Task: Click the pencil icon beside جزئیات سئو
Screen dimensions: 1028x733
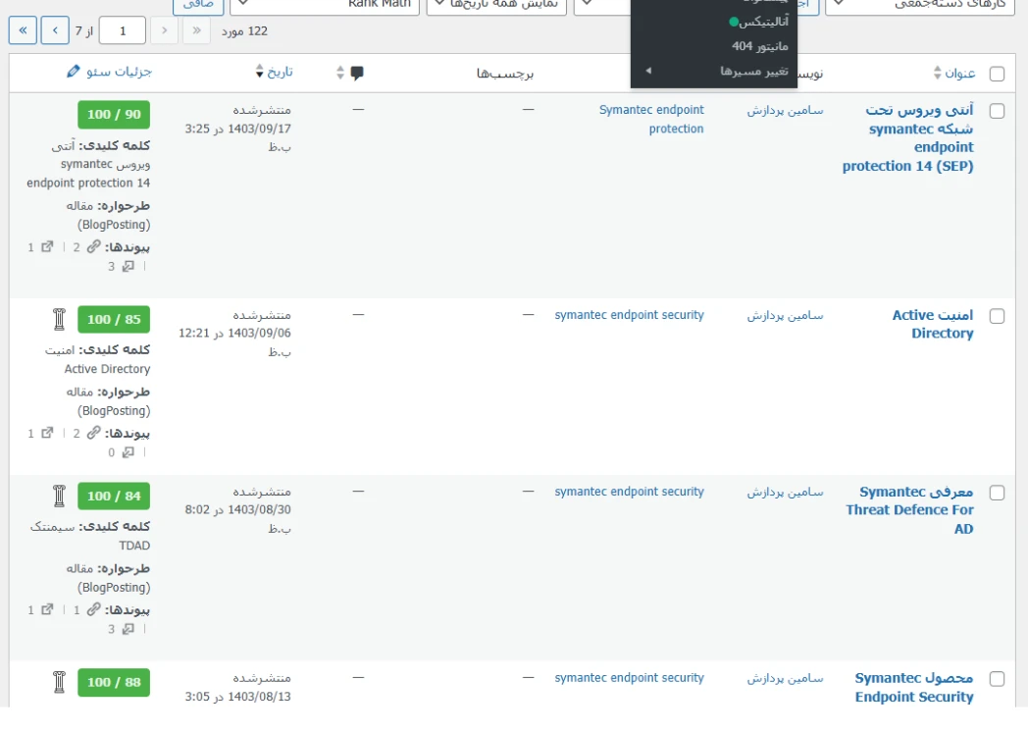Action: (x=74, y=72)
